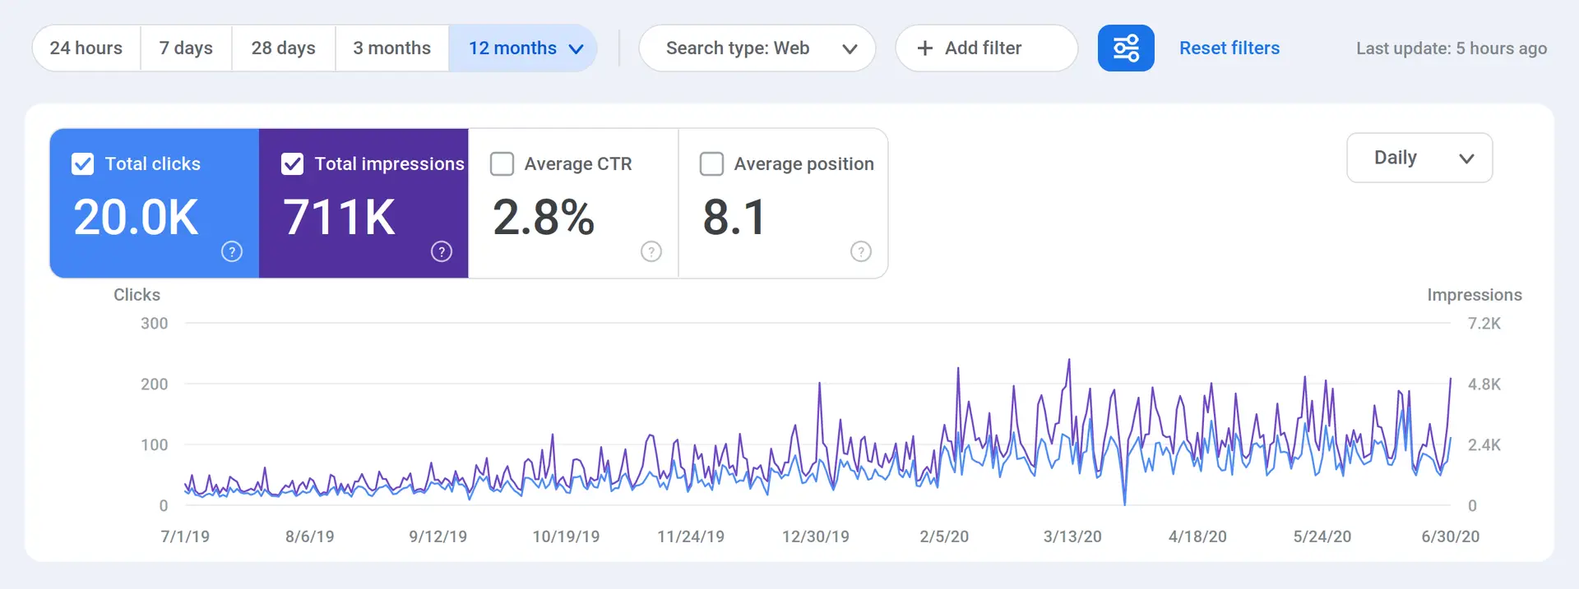The width and height of the screenshot is (1579, 589).
Task: Click the 8.1 average position value
Action: coord(734,218)
